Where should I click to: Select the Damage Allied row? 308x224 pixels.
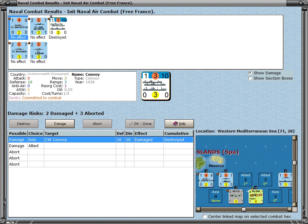[101, 146]
